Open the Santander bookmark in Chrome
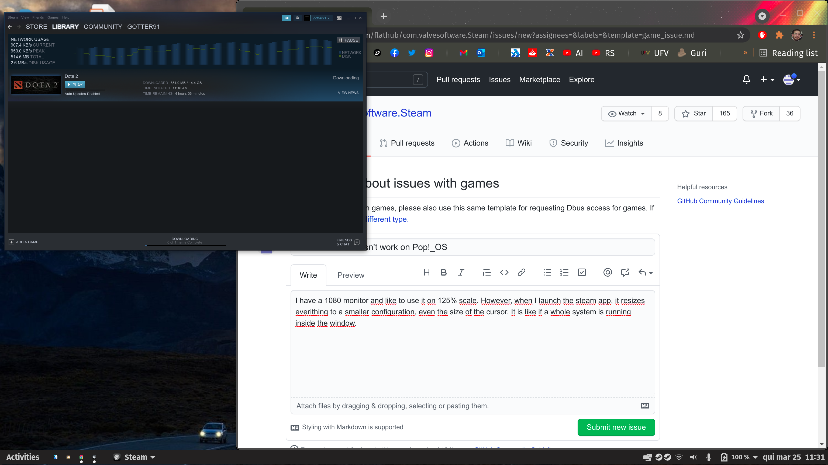The height and width of the screenshot is (465, 828). (533, 53)
